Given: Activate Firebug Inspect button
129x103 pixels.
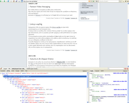Looking at the screenshot, I should coord(5,69).
